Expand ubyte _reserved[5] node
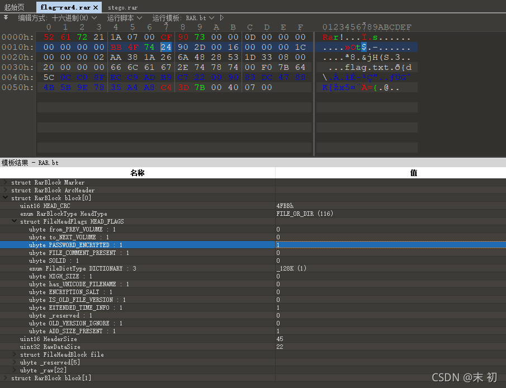This screenshot has height=388, width=506. 14,362
